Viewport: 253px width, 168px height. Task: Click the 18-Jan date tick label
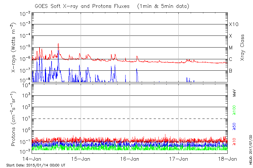227,158
